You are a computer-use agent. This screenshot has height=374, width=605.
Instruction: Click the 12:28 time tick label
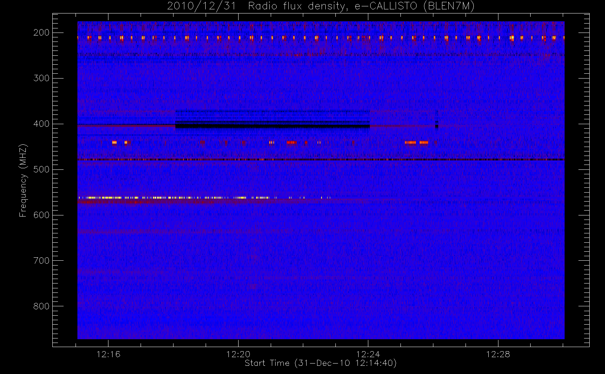pyautogui.click(x=498, y=354)
